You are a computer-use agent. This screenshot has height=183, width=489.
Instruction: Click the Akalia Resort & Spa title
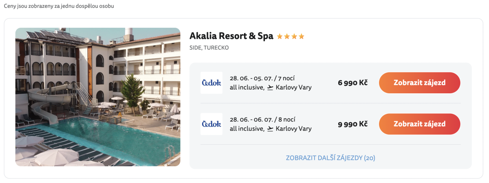click(x=231, y=36)
